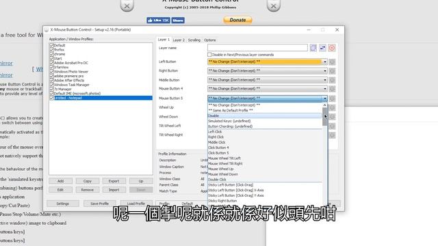This screenshot has height=246, width=438.
Task: Click the dropdown list scroll-up arrow
Action: point(324,105)
